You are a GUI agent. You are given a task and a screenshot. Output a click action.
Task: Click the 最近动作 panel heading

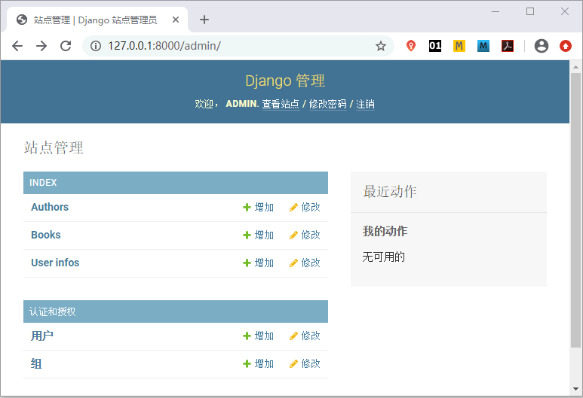[x=390, y=191]
